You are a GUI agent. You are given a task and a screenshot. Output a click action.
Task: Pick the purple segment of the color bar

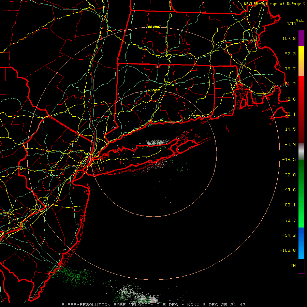[301, 38]
